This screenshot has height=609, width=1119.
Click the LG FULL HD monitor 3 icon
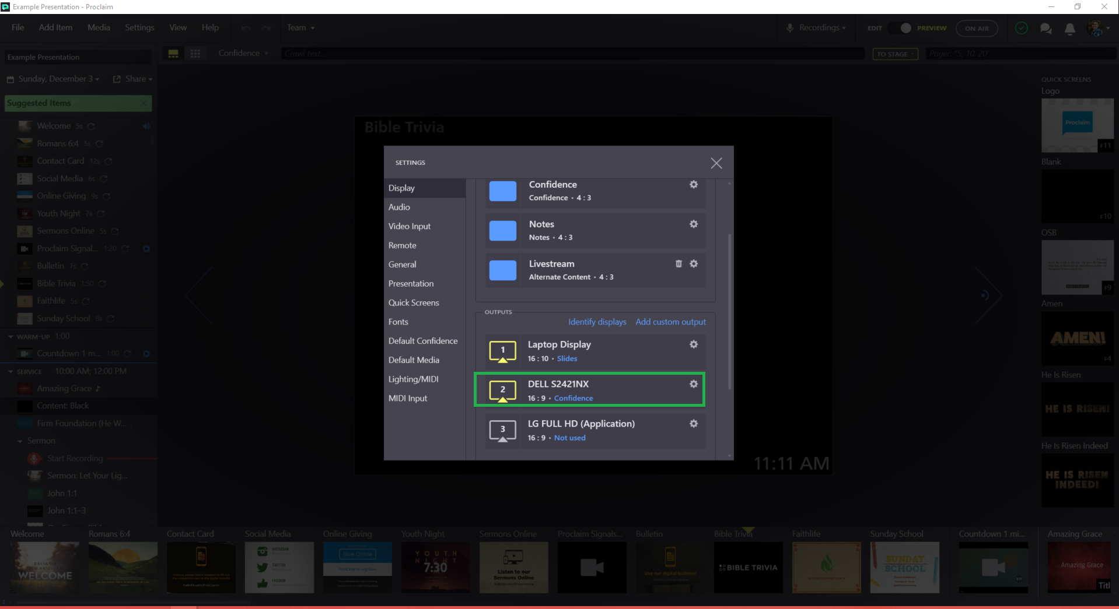502,431
